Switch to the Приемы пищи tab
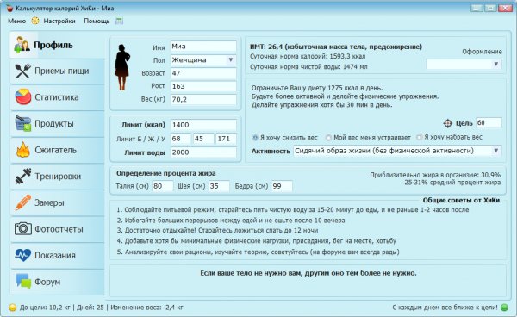This screenshot has width=517, height=317. click(58, 71)
